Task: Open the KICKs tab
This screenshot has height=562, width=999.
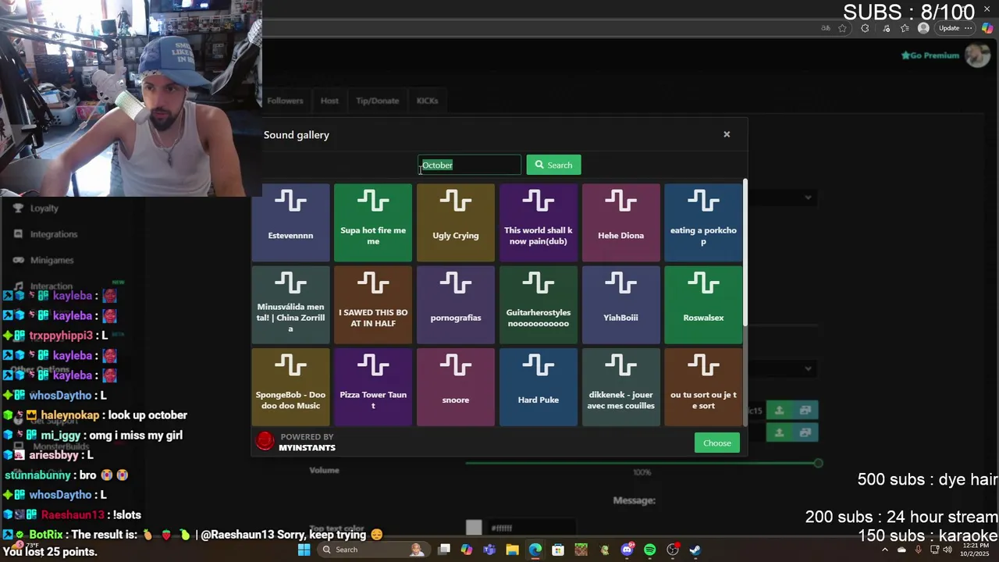Action: (x=427, y=101)
